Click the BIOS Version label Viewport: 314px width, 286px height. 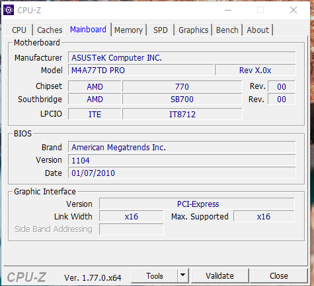49,160
